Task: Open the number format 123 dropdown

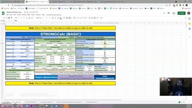Action: point(32,18)
